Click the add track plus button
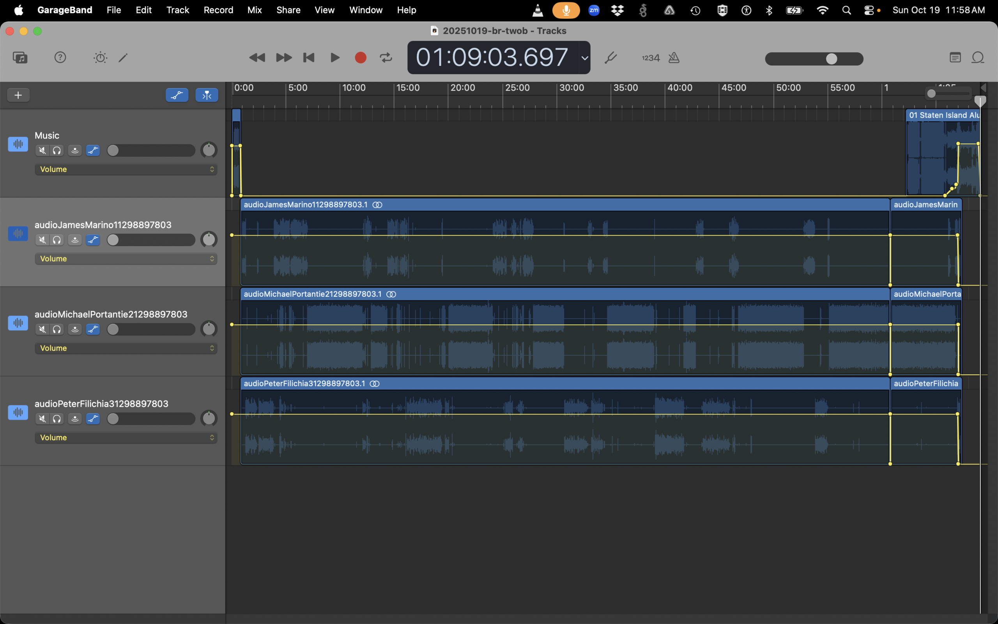Viewport: 998px width, 624px height. click(x=18, y=95)
